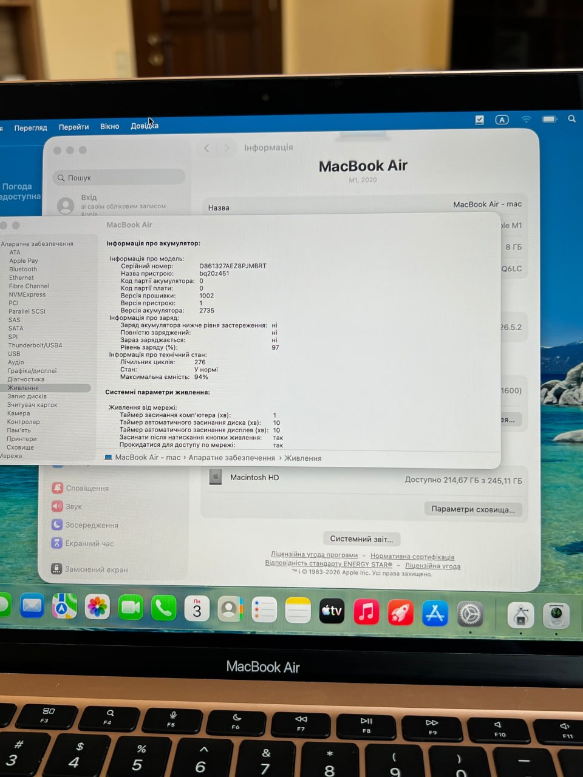The height and width of the screenshot is (777, 583).
Task: Open the Перегляд menu
Action: tap(30, 127)
